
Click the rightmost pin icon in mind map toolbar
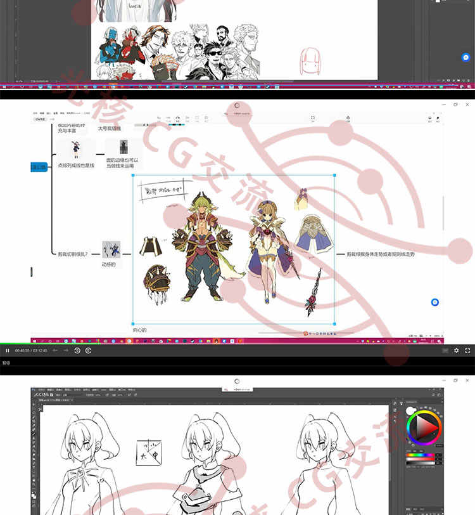tap(438, 119)
